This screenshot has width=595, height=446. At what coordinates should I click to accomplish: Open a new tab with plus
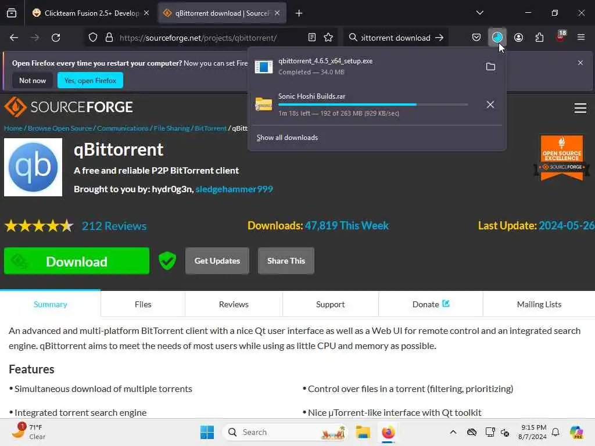299,13
